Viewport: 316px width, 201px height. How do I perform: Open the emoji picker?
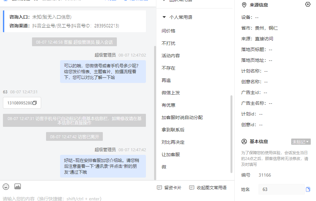pyautogui.click(x=6, y=187)
